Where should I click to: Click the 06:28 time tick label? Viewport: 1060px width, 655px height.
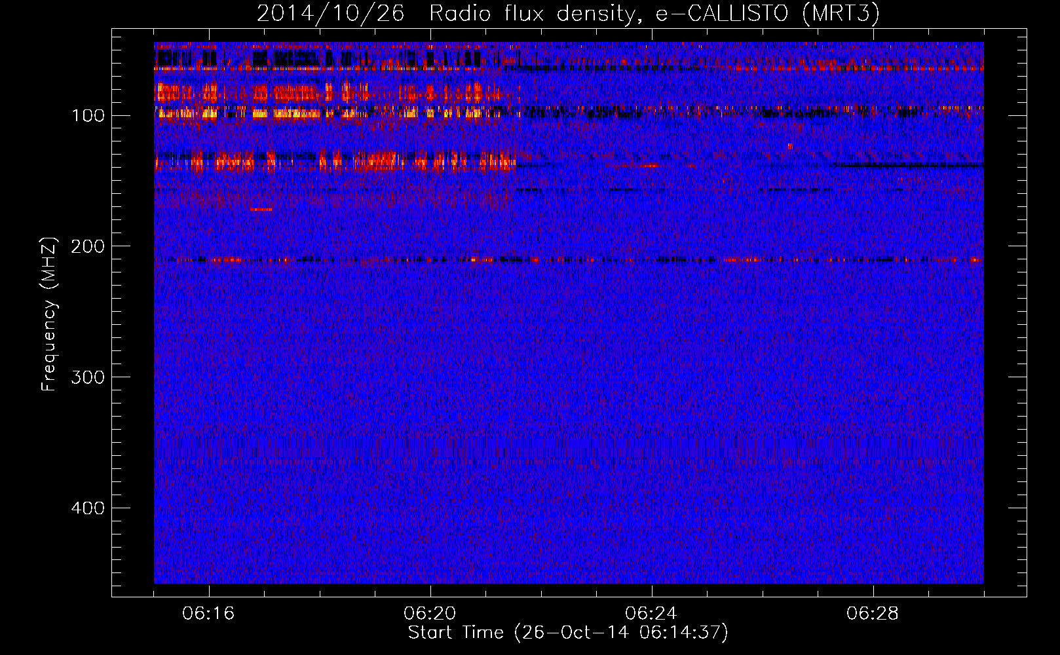[873, 613]
